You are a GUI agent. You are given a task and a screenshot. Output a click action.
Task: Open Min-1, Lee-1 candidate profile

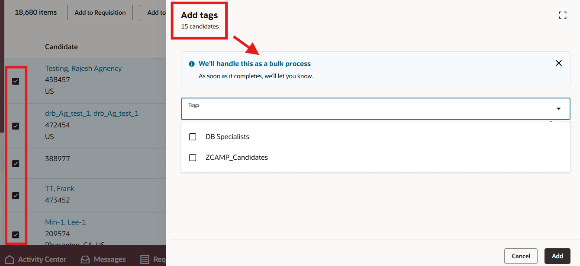pos(65,222)
